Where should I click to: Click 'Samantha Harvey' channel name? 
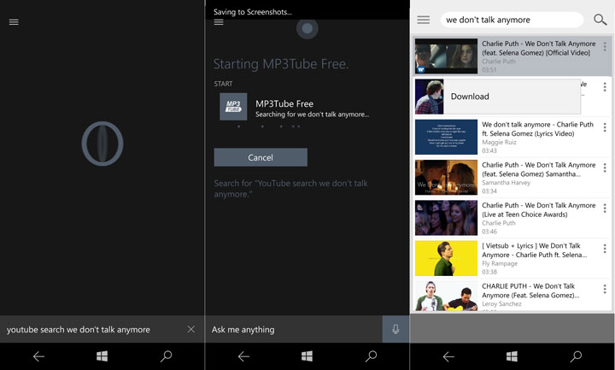click(506, 183)
